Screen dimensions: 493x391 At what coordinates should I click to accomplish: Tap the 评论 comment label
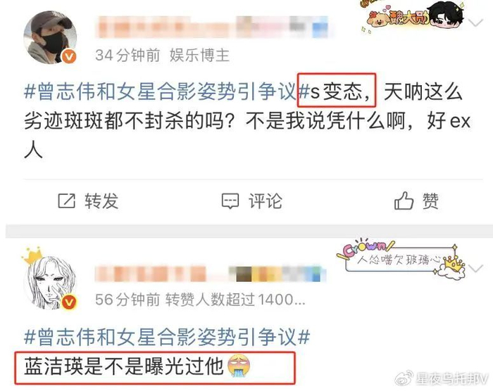click(x=266, y=201)
